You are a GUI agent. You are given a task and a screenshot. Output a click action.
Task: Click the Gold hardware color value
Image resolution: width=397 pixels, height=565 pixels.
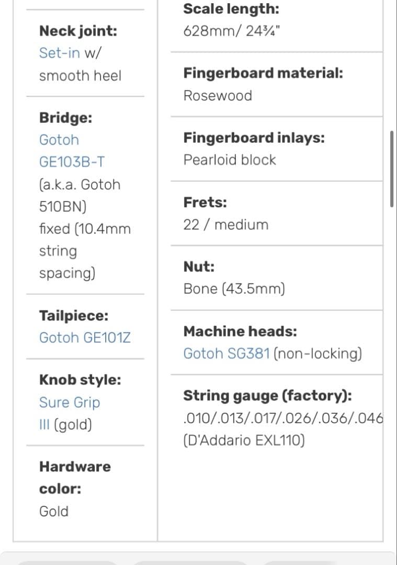pyautogui.click(x=54, y=511)
